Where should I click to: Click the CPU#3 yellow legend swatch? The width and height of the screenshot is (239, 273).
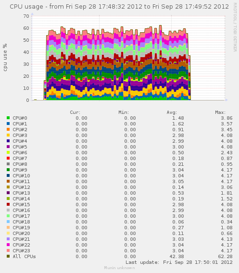(8, 135)
